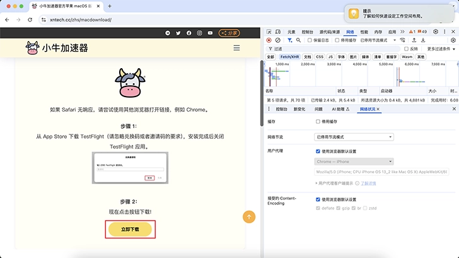Click the Twitter icon in site header
The image size is (459, 258).
click(178, 33)
